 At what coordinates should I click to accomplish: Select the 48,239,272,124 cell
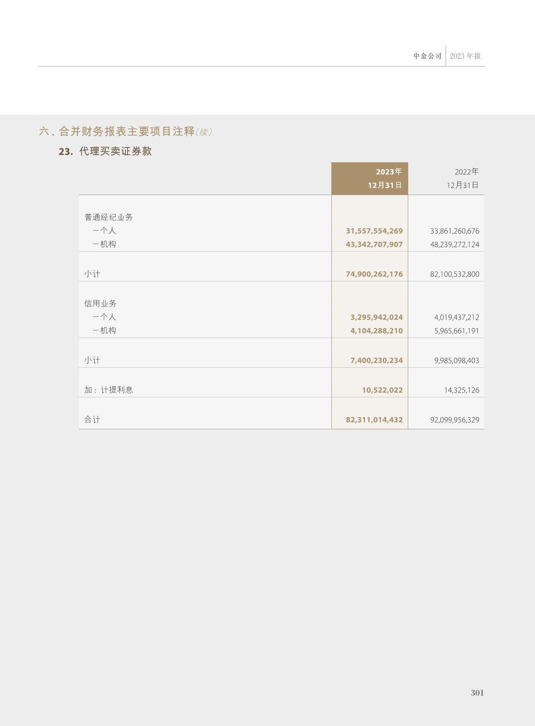click(x=455, y=245)
